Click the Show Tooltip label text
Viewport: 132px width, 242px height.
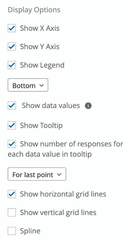pyautogui.click(x=41, y=125)
